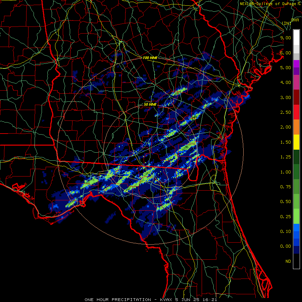The width and height of the screenshot is (302, 302).
Task: Click the 100 NMI range ring label
Action: click(150, 58)
